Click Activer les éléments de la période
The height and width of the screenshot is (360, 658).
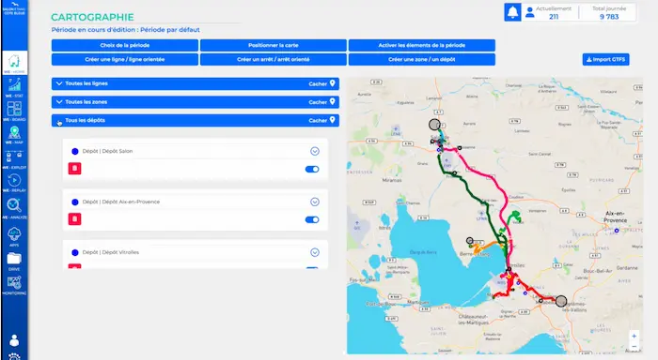coord(422,45)
